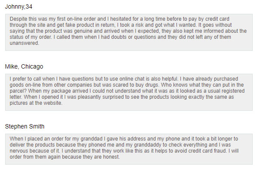Click the line starting 'Despite this was my first'
The height and width of the screenshot is (169, 257).
pos(120,19)
